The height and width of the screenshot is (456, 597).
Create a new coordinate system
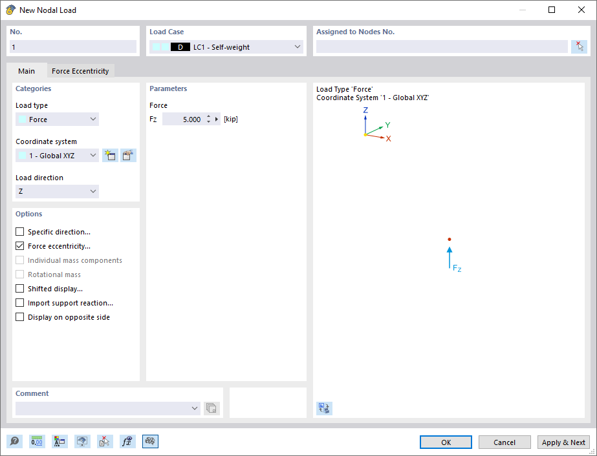coord(110,155)
